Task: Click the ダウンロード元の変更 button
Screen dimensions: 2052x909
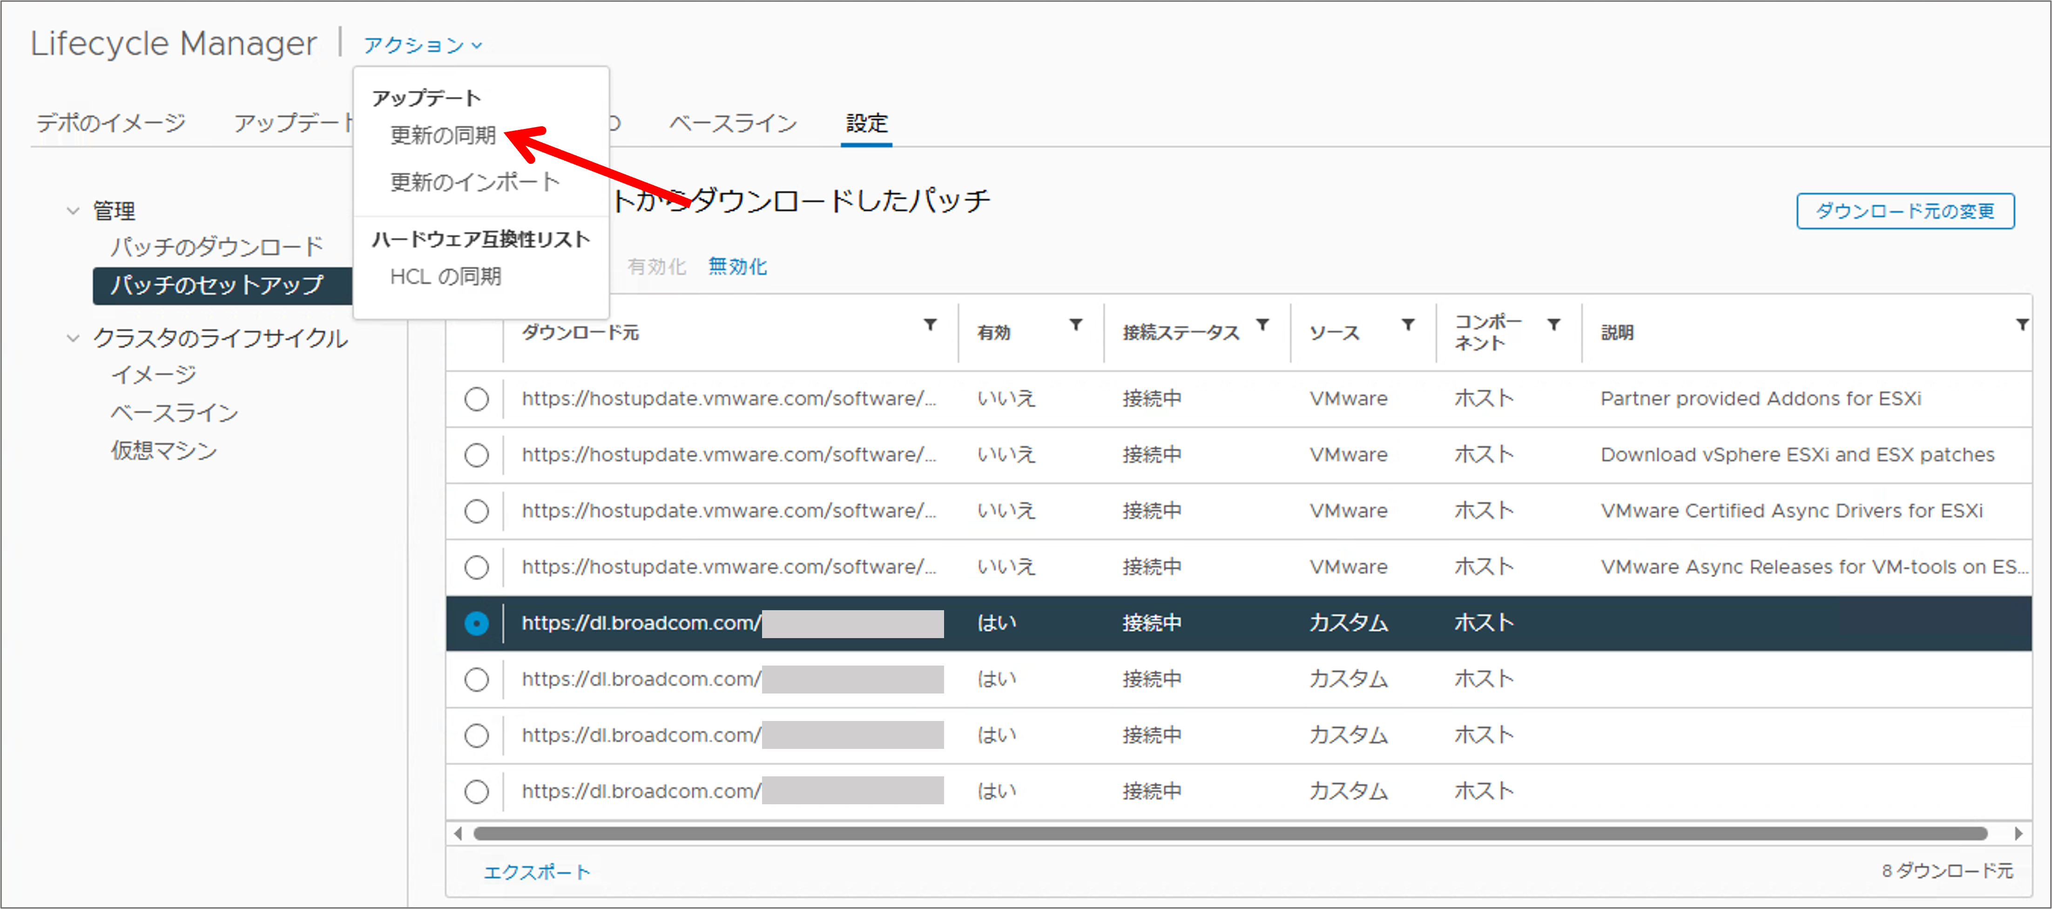Action: tap(1905, 211)
